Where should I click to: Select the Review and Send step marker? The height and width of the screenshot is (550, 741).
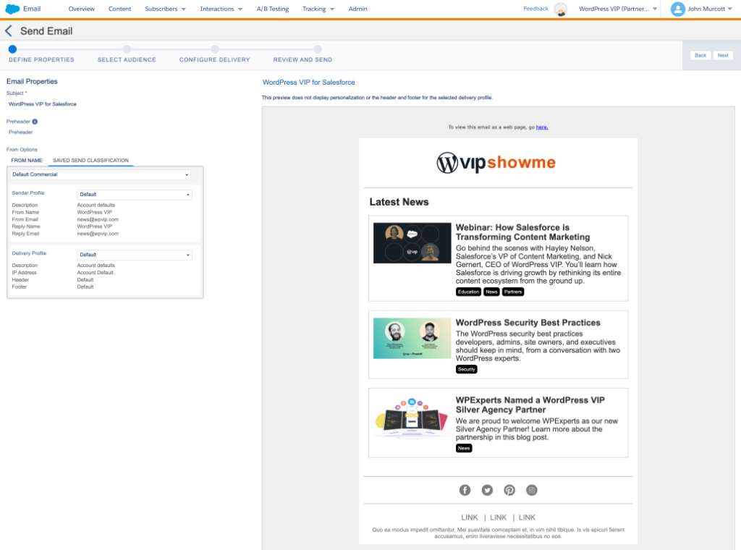click(x=318, y=49)
